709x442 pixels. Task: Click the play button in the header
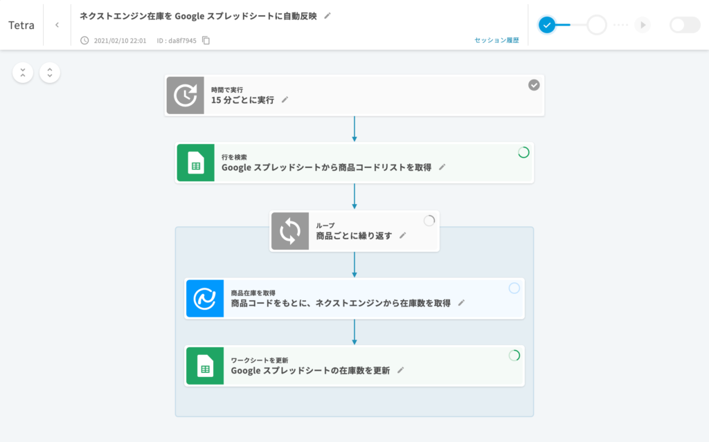pyautogui.click(x=643, y=25)
